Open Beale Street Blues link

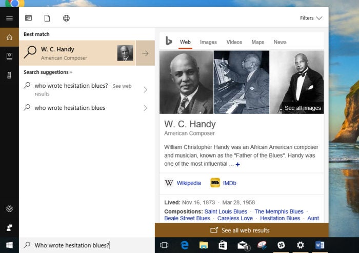(x=187, y=219)
